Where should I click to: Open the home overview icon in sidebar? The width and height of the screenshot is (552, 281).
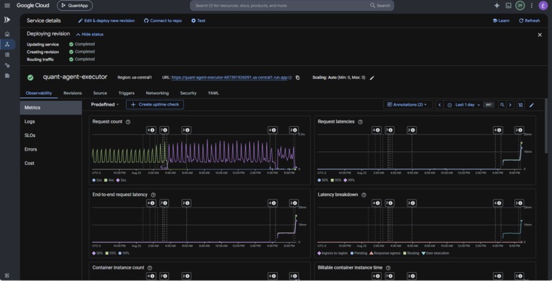click(7, 34)
